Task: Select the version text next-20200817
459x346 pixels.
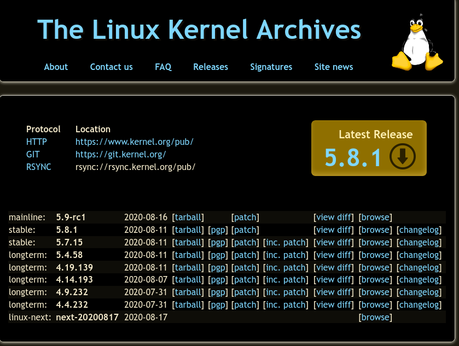Action: (x=87, y=318)
